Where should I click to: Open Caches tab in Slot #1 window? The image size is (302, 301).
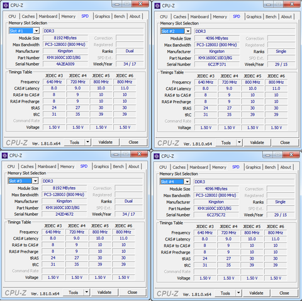click(28, 16)
